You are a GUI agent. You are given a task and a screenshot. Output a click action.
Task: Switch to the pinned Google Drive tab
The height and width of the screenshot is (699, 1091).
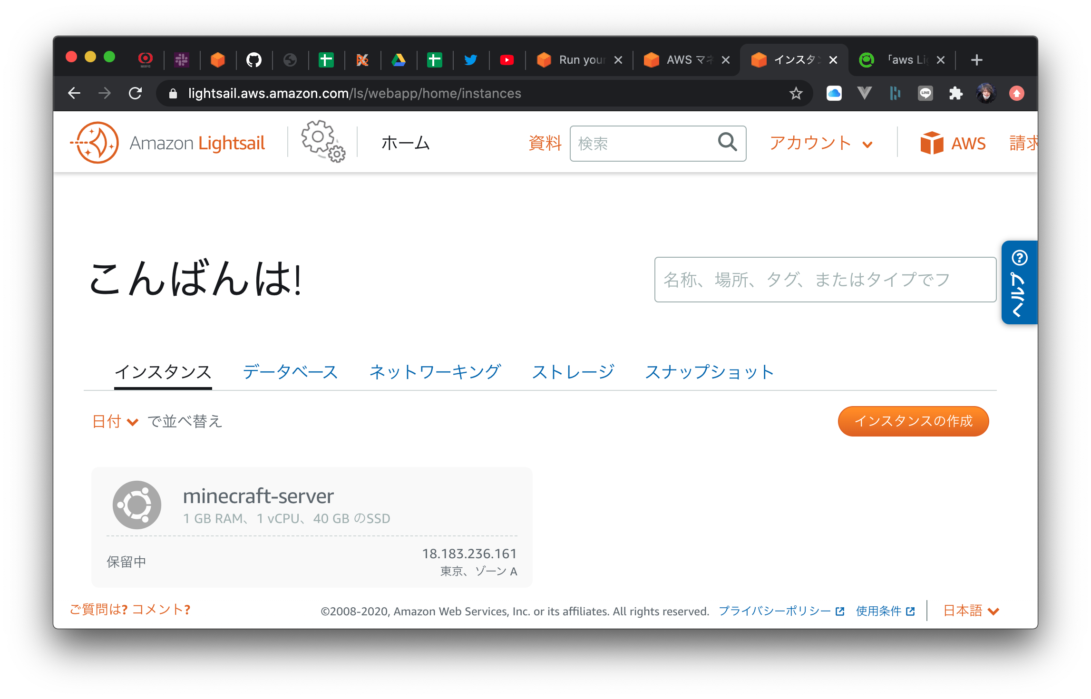coord(399,60)
